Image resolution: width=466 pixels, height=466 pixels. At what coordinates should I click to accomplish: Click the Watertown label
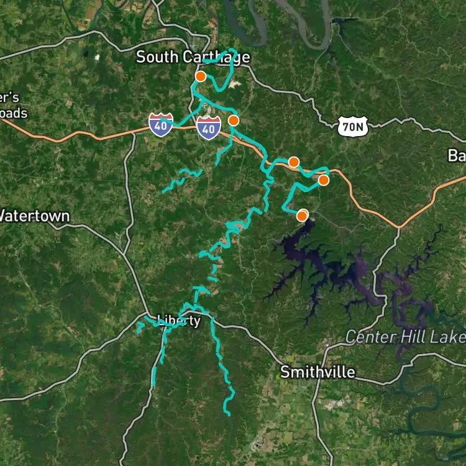[35, 216]
